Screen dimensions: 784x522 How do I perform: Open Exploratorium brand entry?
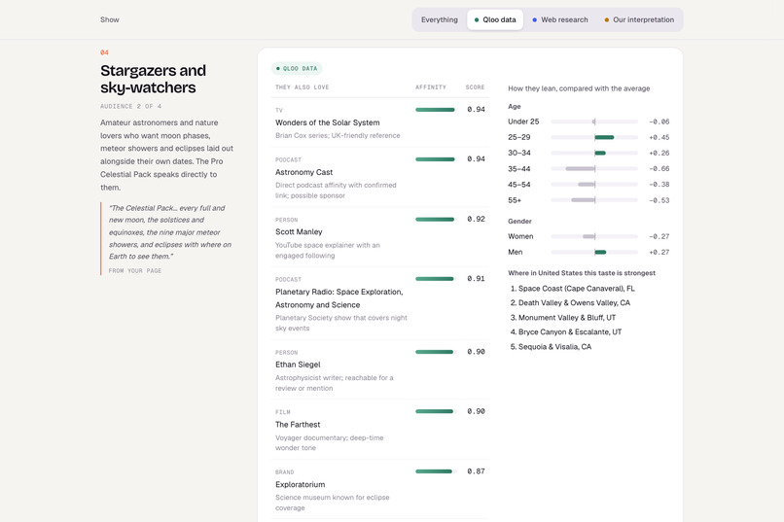(x=380, y=490)
